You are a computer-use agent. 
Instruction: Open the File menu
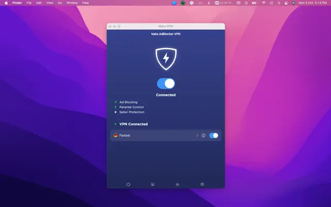[29, 3]
